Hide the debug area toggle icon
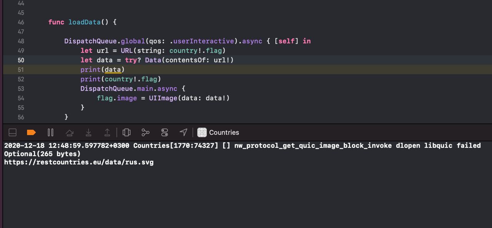This screenshot has width=492, height=228. tap(12, 132)
